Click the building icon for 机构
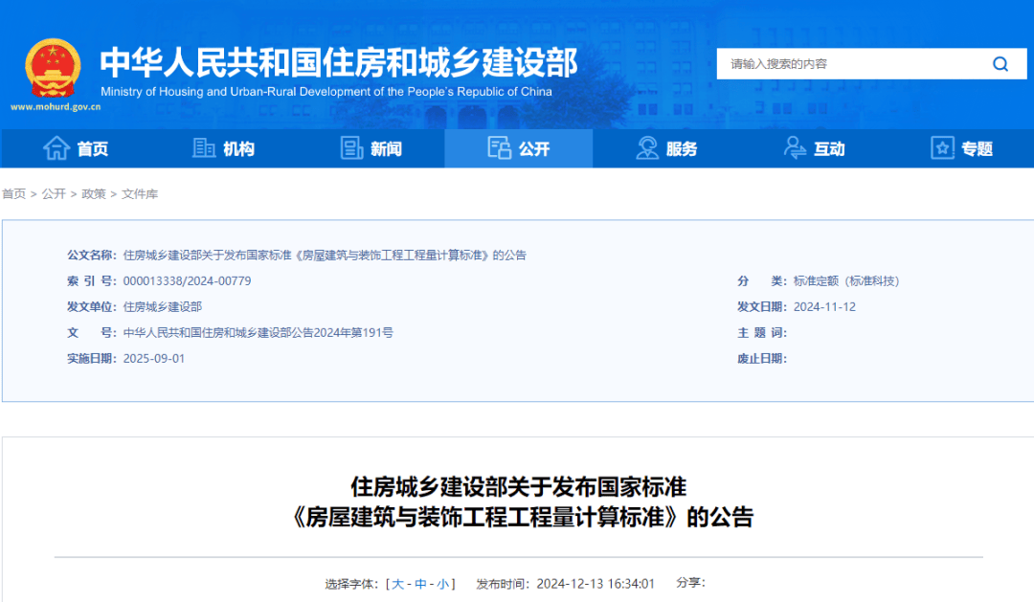Screen dimensions: 1034x602 click(x=204, y=148)
